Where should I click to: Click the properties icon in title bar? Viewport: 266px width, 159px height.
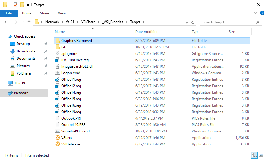pyautogui.click(x=15, y=5)
